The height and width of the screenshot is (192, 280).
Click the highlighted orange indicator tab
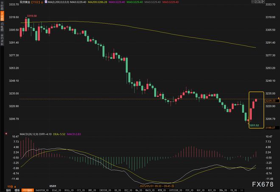coord(28,190)
